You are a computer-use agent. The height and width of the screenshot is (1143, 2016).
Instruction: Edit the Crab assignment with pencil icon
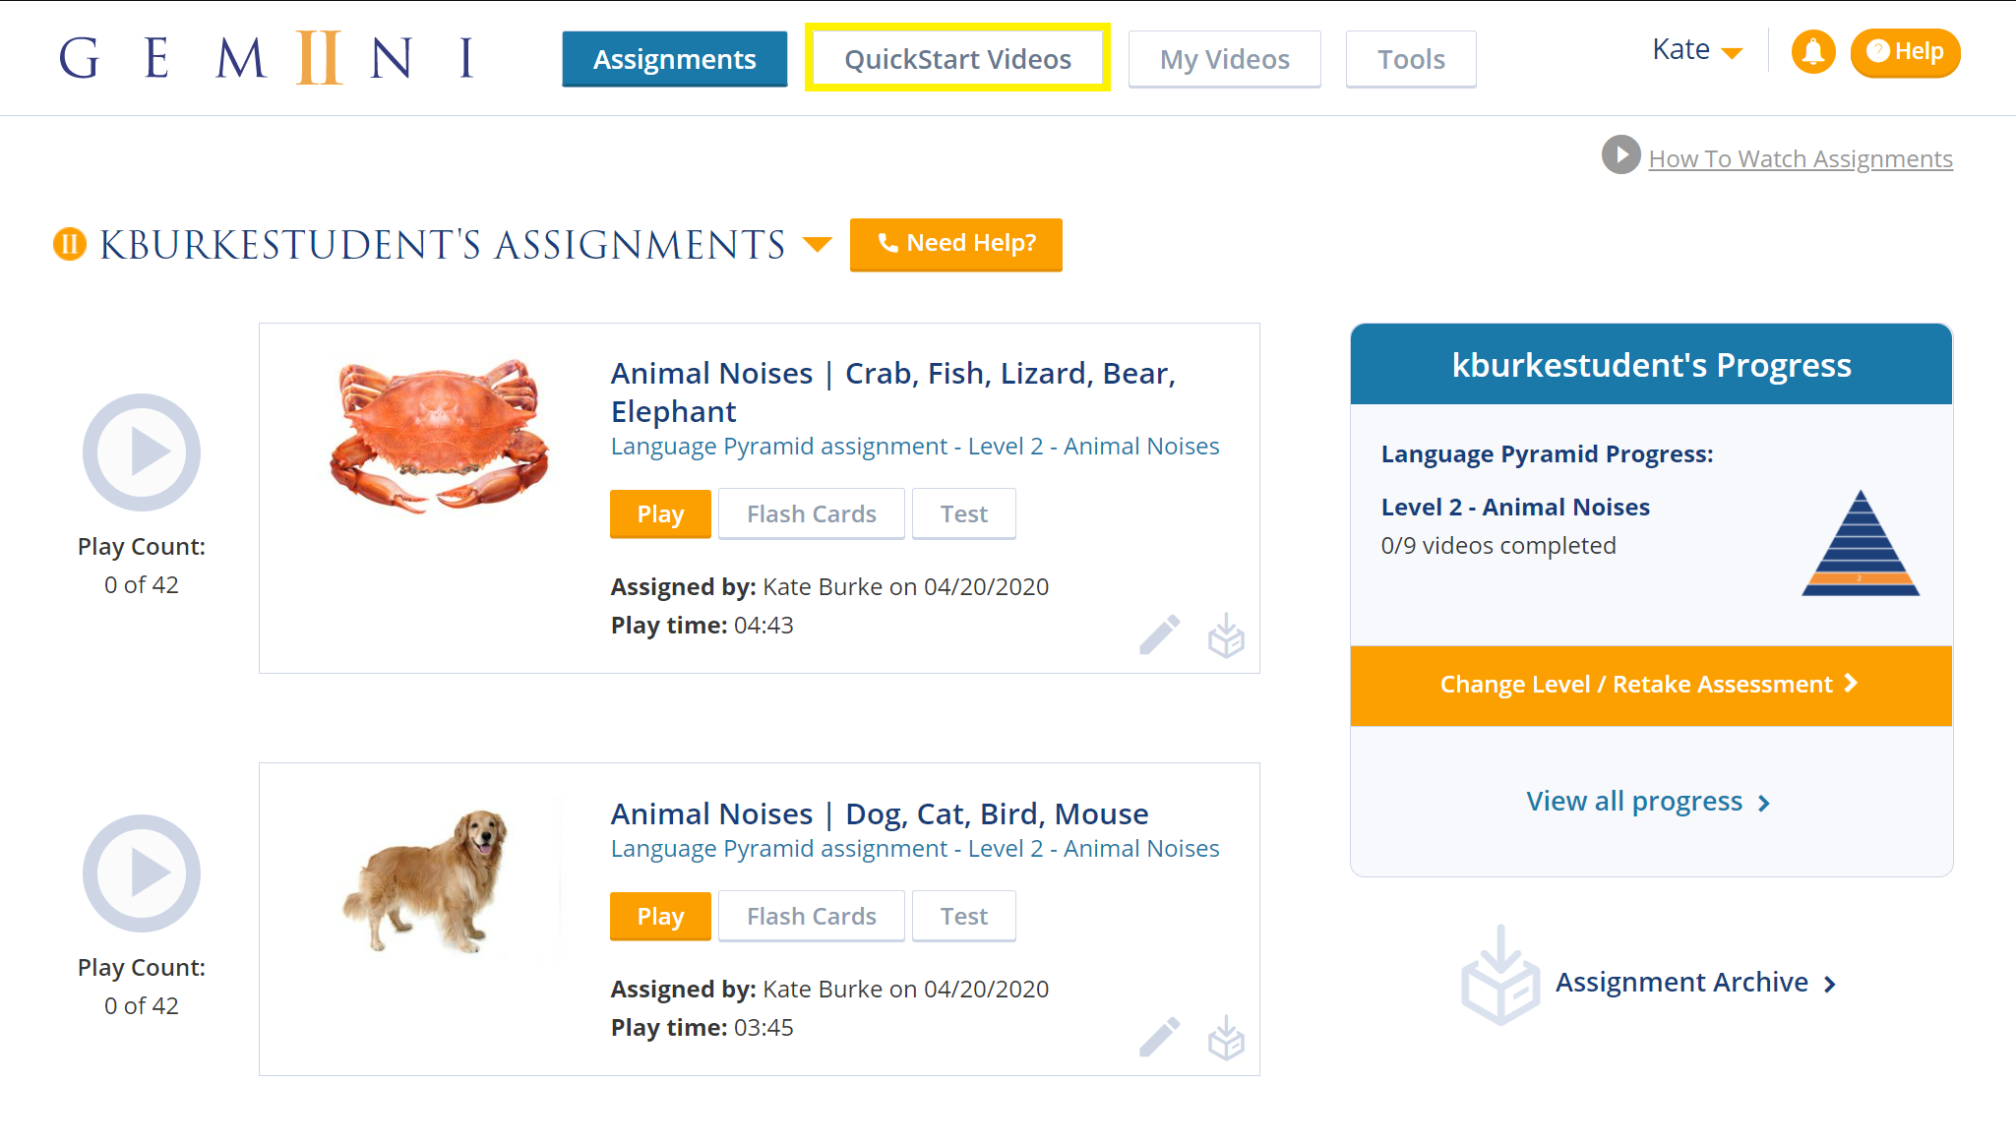pos(1159,635)
